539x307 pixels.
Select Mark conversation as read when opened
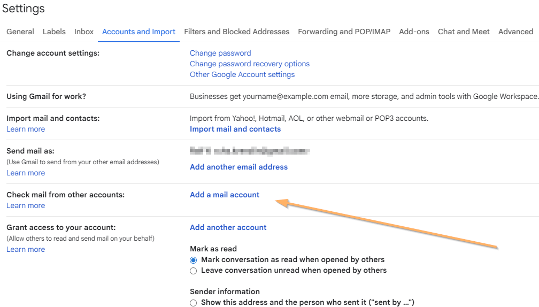(x=194, y=260)
